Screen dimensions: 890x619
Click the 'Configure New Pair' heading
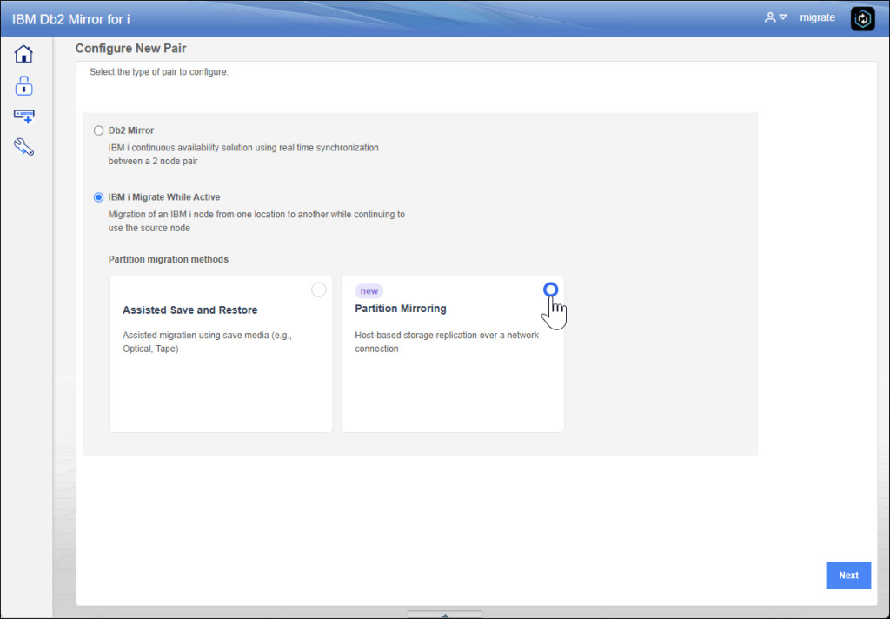click(x=131, y=49)
